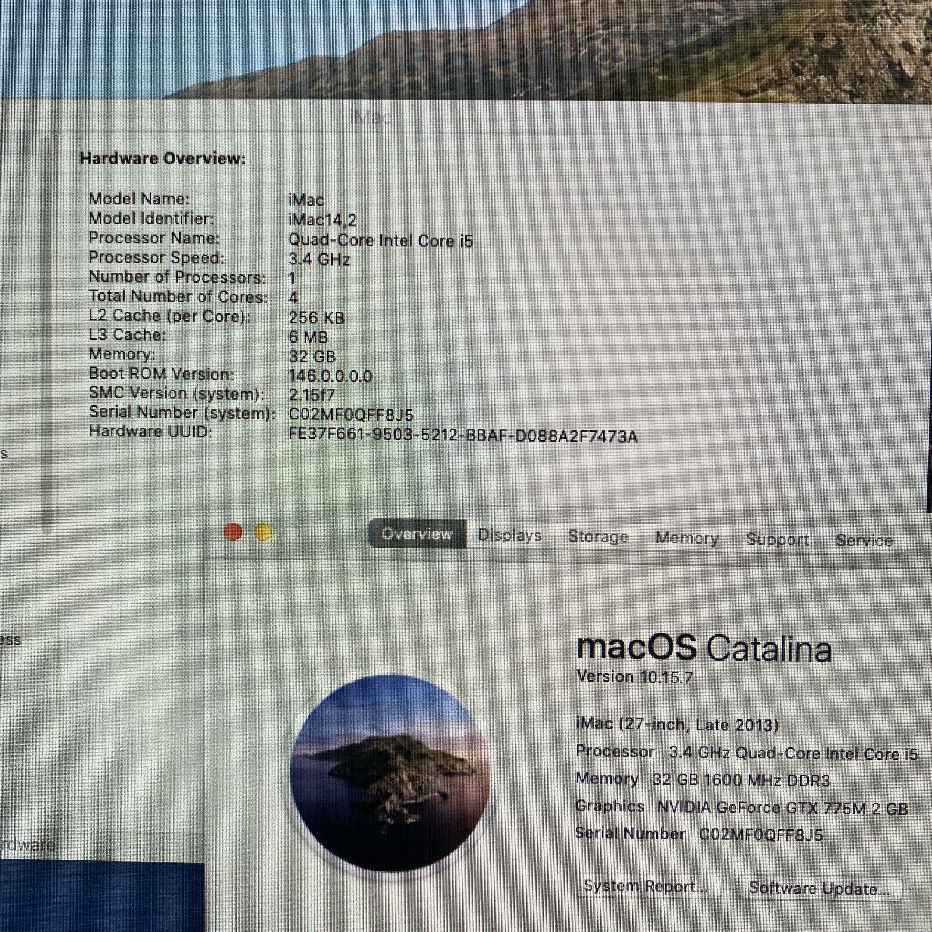
Task: Click the System Report sidebar scrollbar
Action: pyautogui.click(x=47, y=335)
